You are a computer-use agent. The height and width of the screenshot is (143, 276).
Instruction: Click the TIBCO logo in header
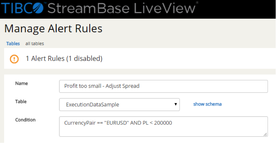(23, 8)
